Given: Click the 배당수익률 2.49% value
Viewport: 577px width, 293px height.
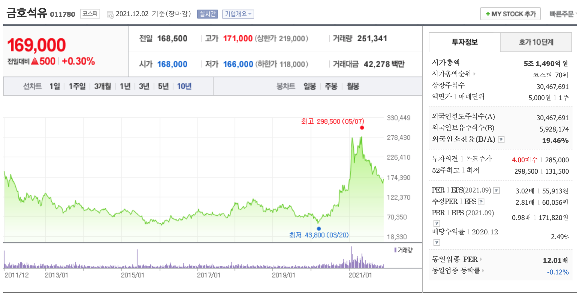Looking at the screenshot, I should [x=560, y=237].
